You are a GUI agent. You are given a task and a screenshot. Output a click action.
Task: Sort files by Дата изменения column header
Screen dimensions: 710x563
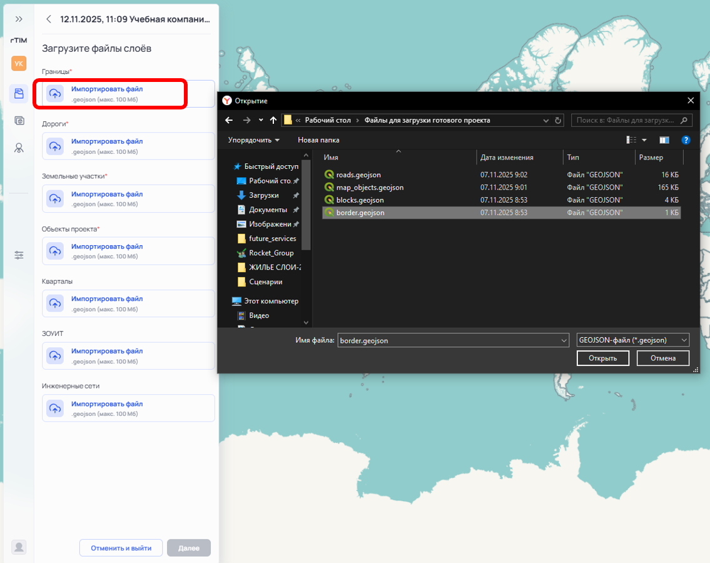coord(507,158)
